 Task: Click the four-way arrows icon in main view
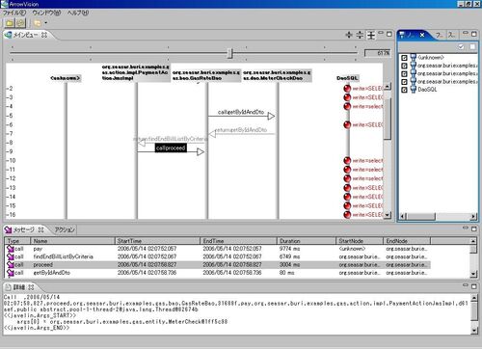click(x=349, y=35)
